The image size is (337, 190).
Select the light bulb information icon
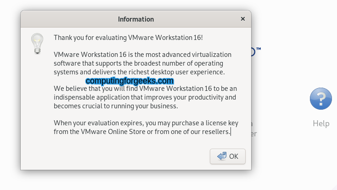pyautogui.click(x=37, y=44)
